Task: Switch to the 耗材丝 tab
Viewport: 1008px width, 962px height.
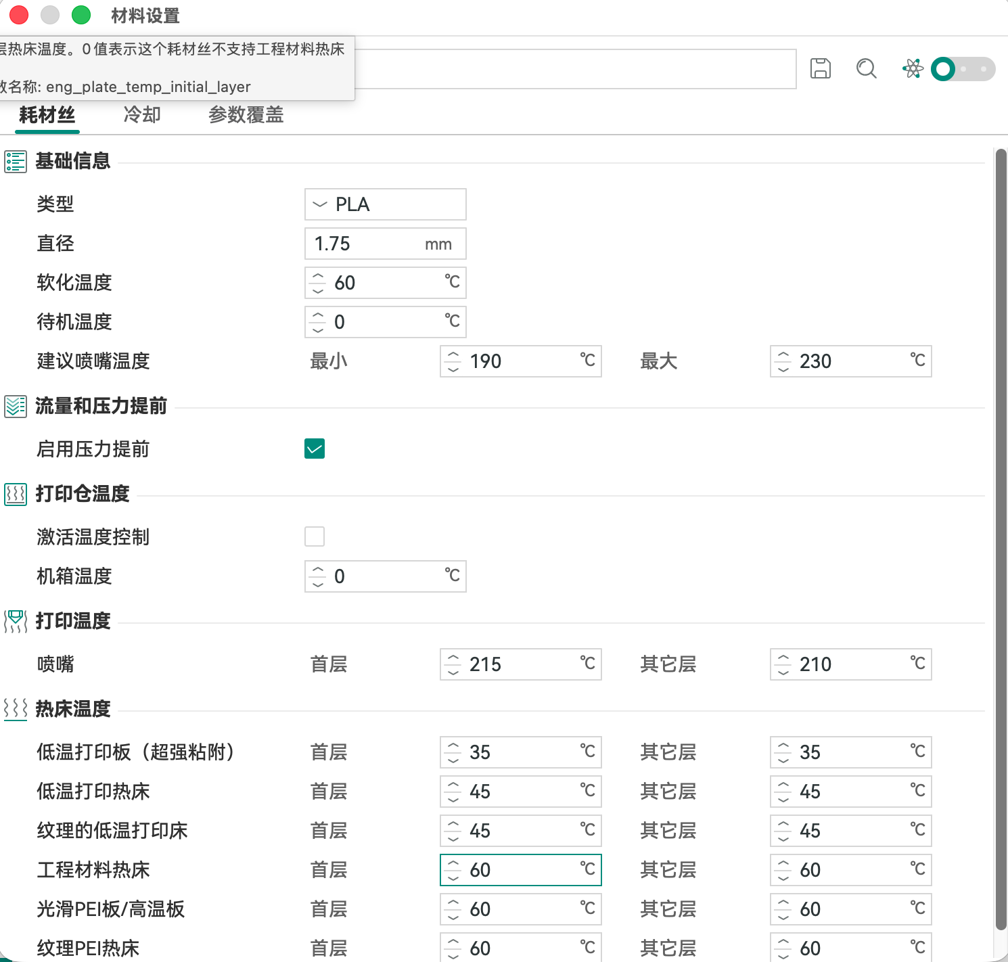Action: pyautogui.click(x=47, y=115)
